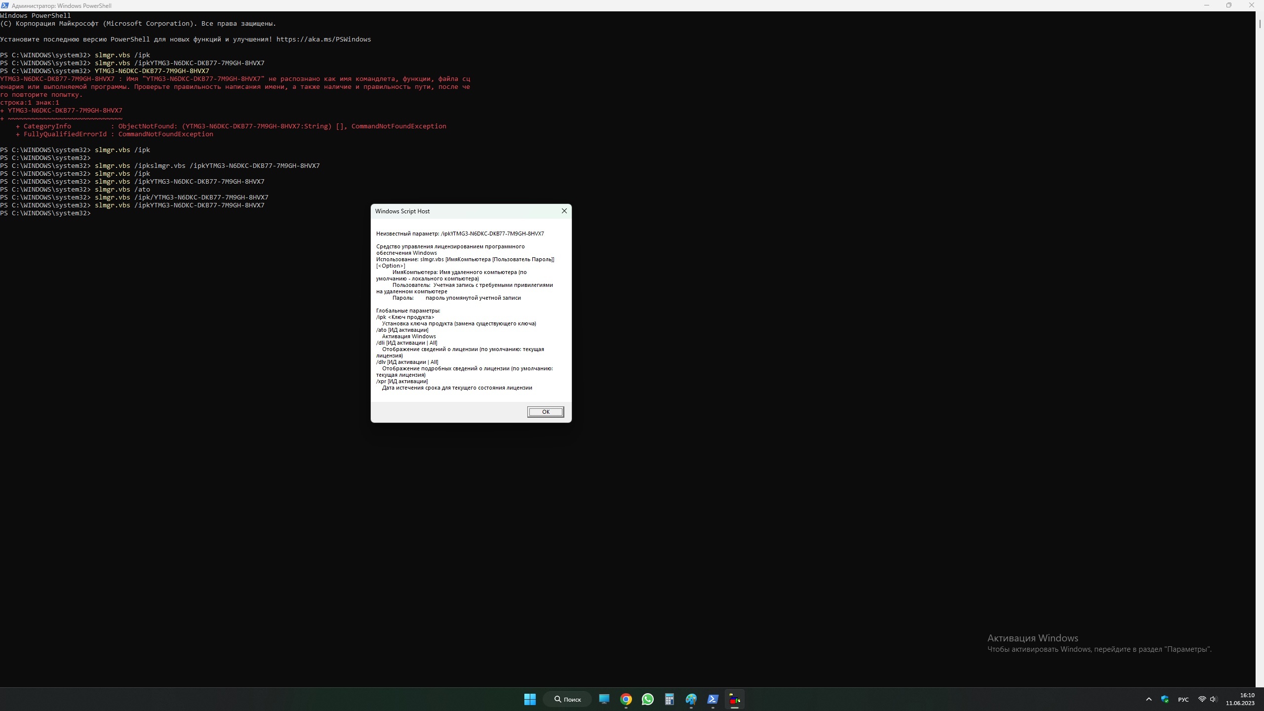Viewport: 1264px width, 711px height.
Task: Click OK in the Windows Script Host dialog
Action: 545,412
